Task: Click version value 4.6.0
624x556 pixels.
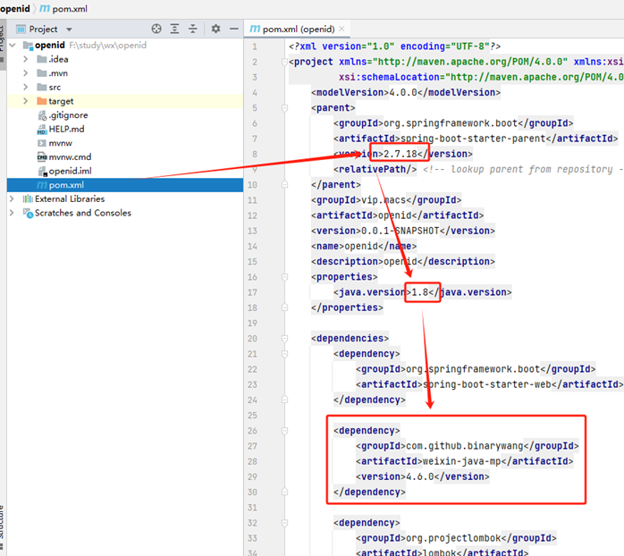Action: click(x=419, y=476)
